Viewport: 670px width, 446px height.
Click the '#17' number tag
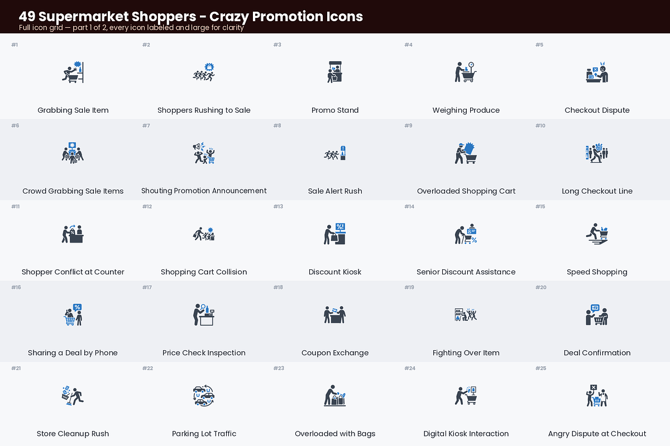(x=147, y=287)
